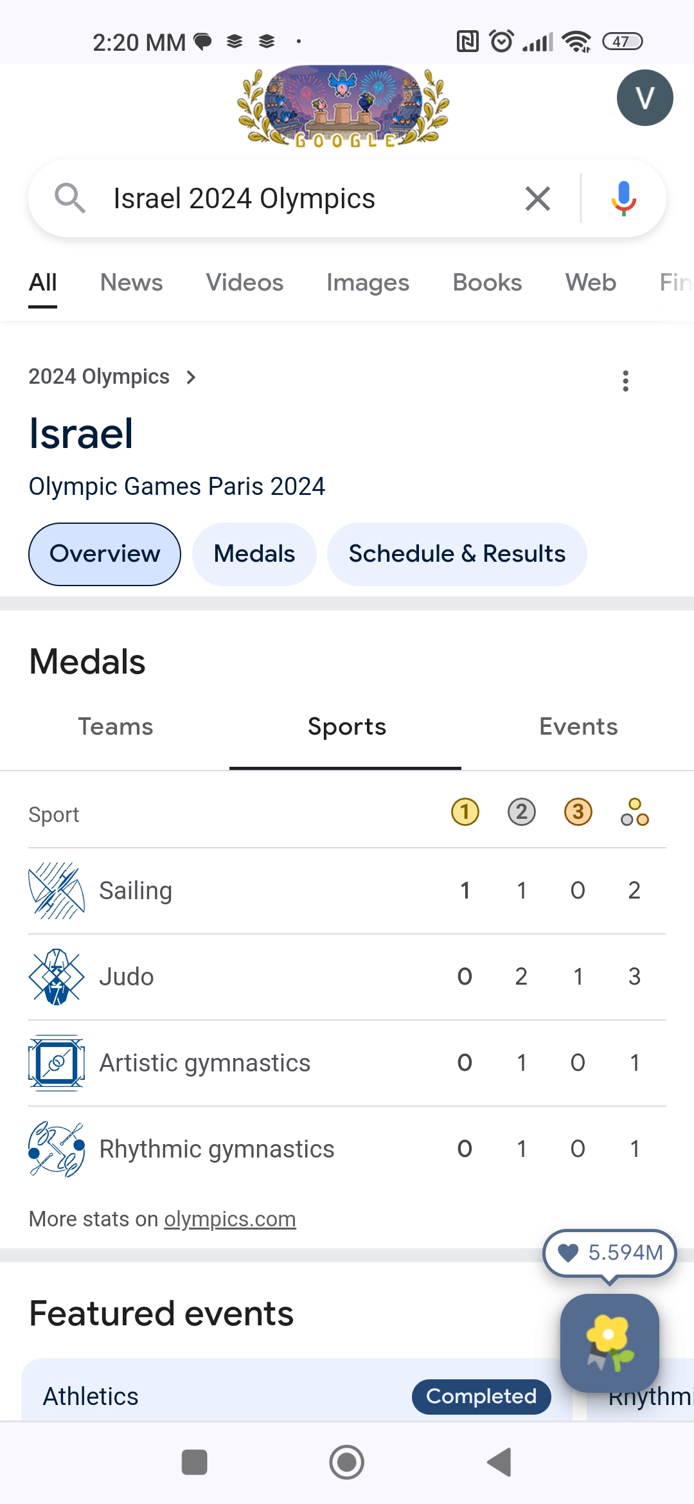Clear the search query with the X icon
The height and width of the screenshot is (1504, 694).
click(538, 199)
